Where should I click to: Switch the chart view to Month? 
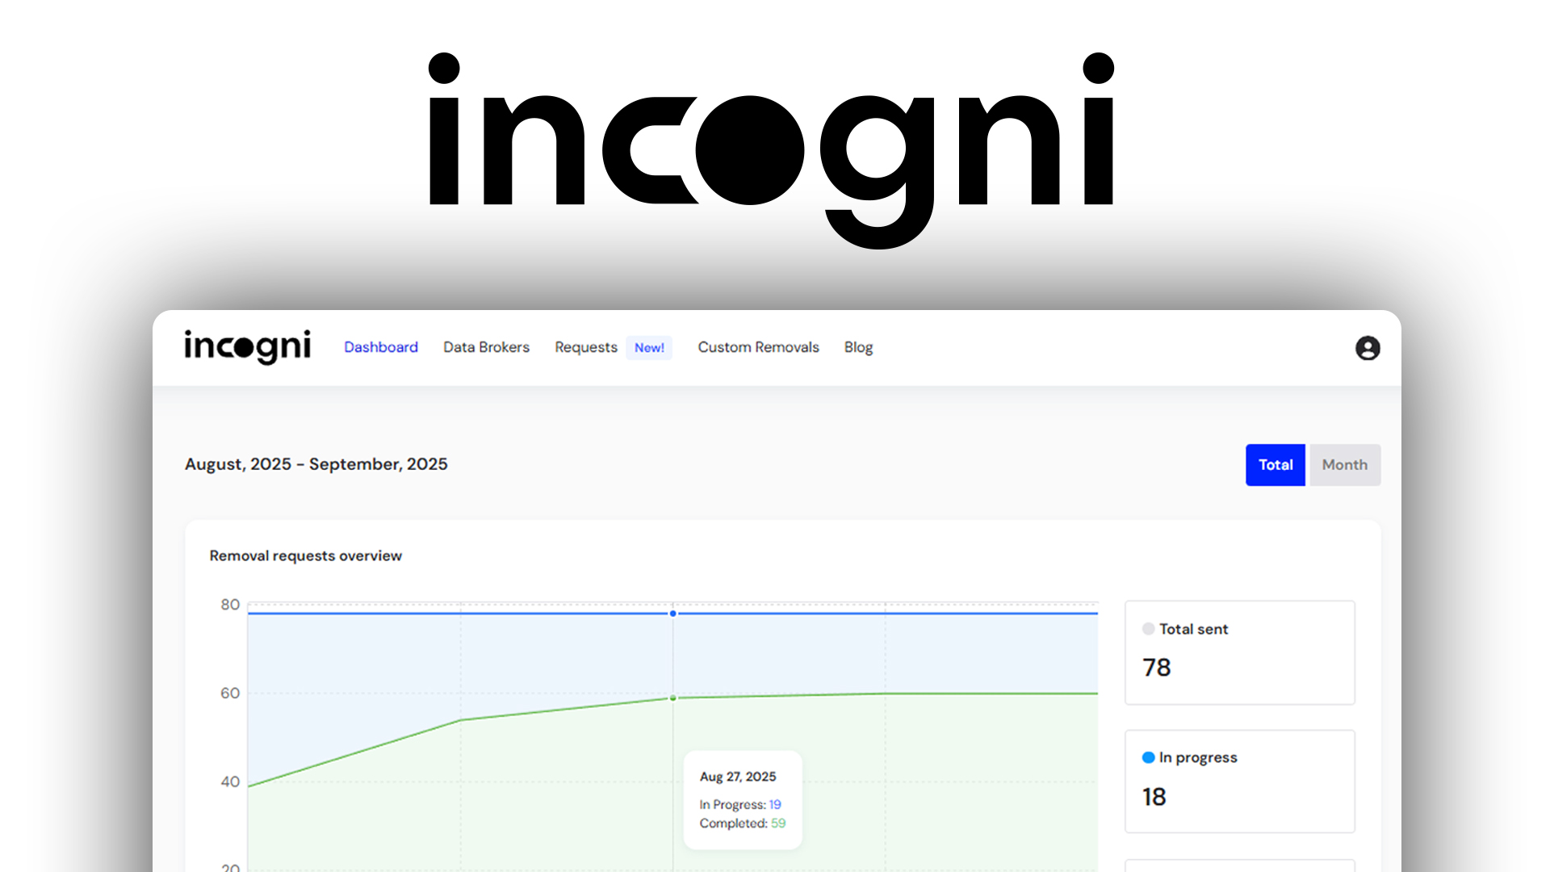(1344, 464)
